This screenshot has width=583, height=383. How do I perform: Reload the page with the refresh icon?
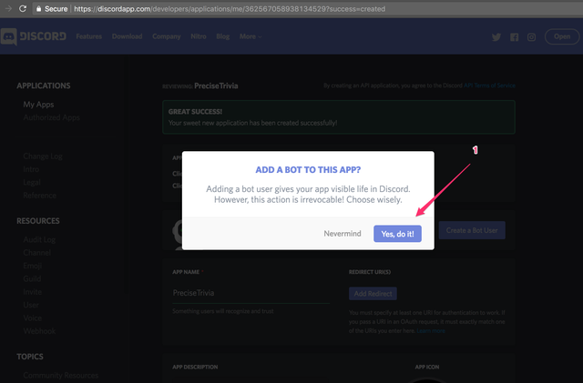tap(23, 8)
